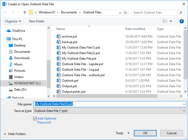This screenshot has width=188, height=140.
Task: Open the File name dropdown arrow
Action: click(x=184, y=104)
